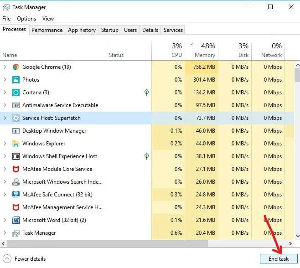Click the Cortana process icon

(x=16, y=93)
